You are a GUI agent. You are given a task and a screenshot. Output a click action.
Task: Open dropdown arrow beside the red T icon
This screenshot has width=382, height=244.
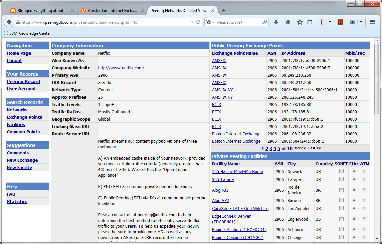(x=330, y=22)
